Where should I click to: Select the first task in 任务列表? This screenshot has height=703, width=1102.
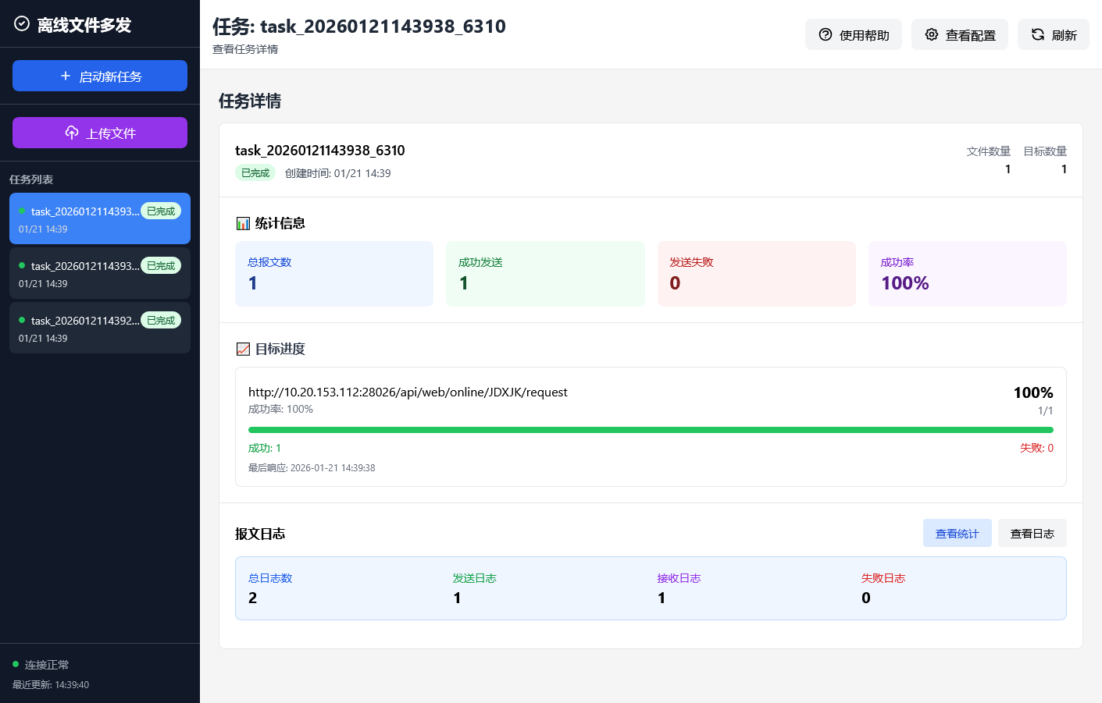coord(99,218)
